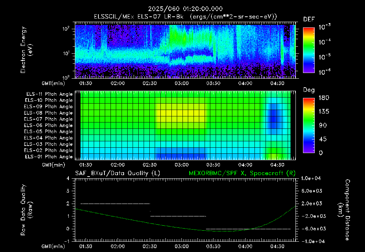Click the 6.0e+03 right axis value
This screenshot has width=365, height=252.
tap(312, 191)
